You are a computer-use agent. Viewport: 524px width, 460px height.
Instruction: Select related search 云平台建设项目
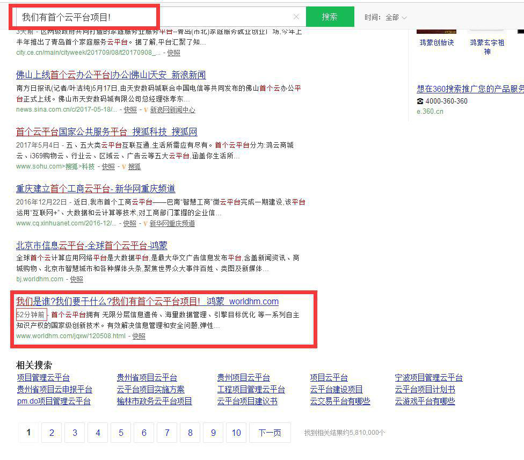tap(336, 390)
